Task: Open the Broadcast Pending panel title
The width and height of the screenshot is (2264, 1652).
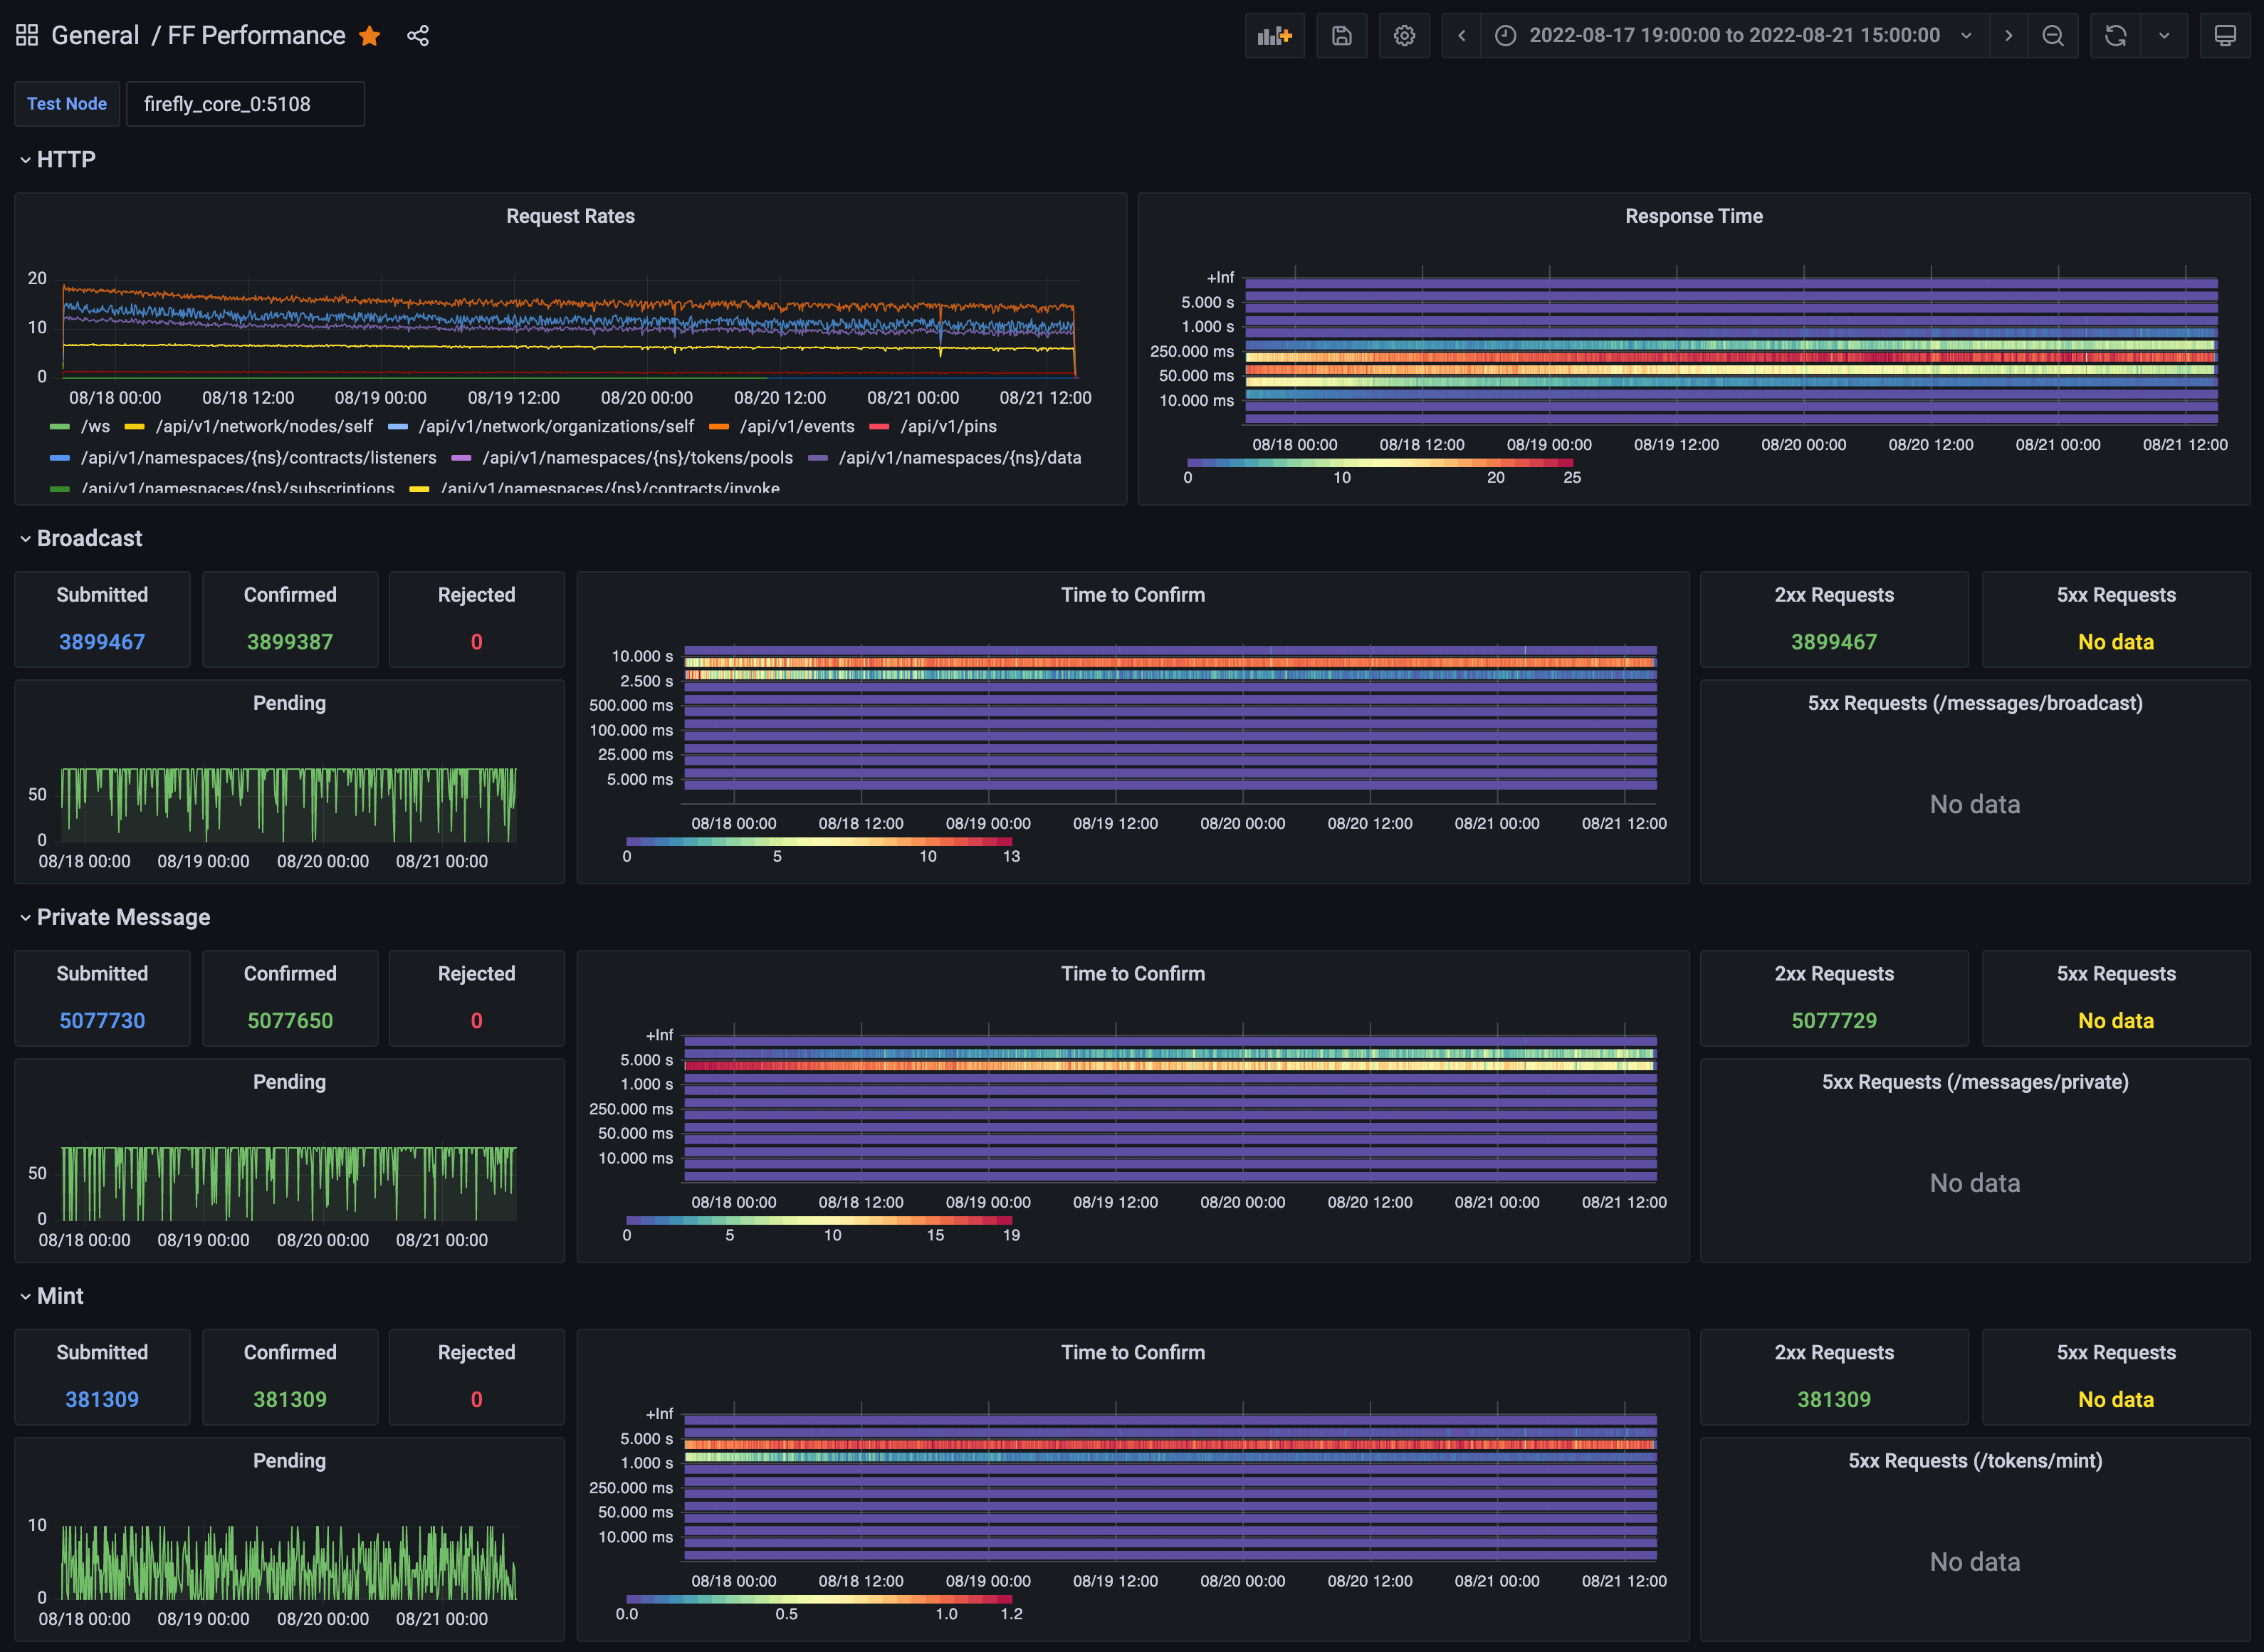Action: coord(289,703)
